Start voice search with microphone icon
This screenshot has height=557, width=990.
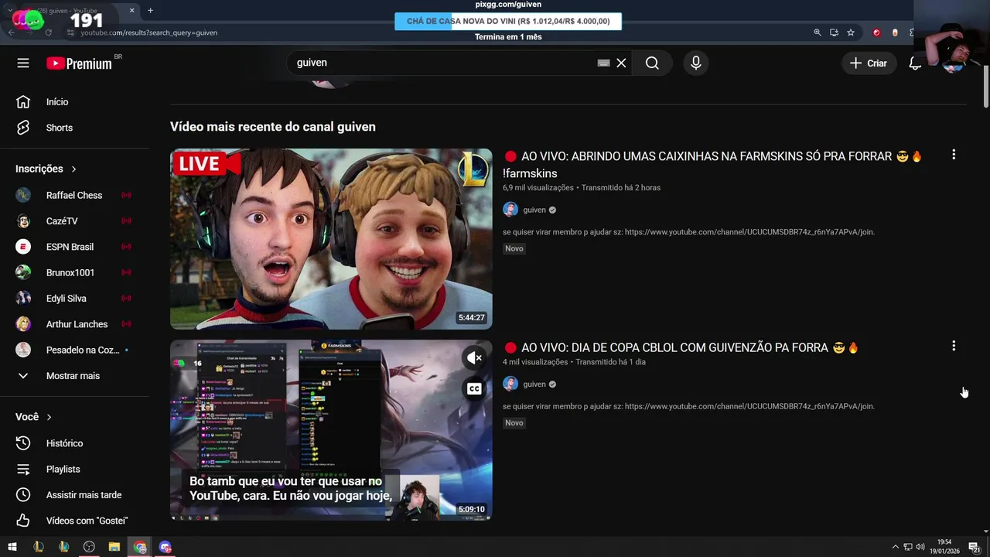tap(695, 63)
